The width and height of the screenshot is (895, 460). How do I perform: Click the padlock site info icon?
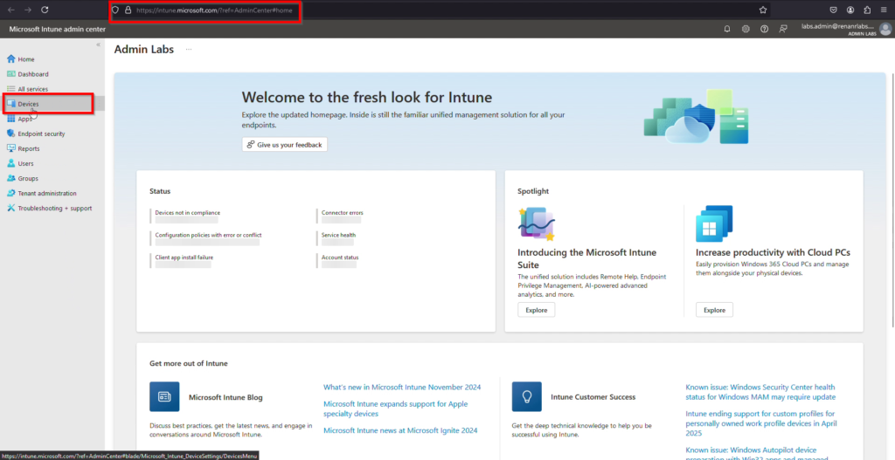(x=128, y=10)
